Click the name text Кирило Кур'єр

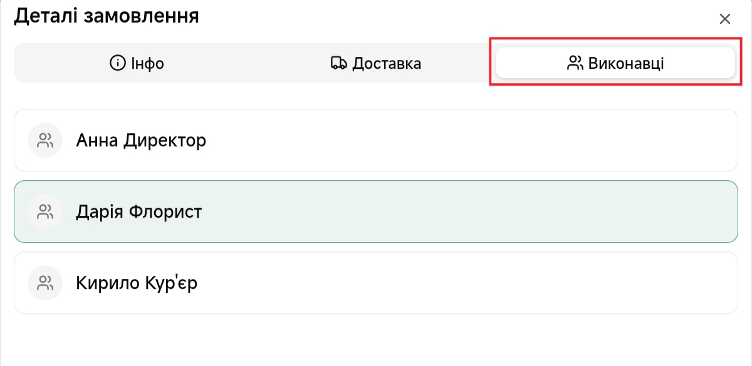click(137, 283)
